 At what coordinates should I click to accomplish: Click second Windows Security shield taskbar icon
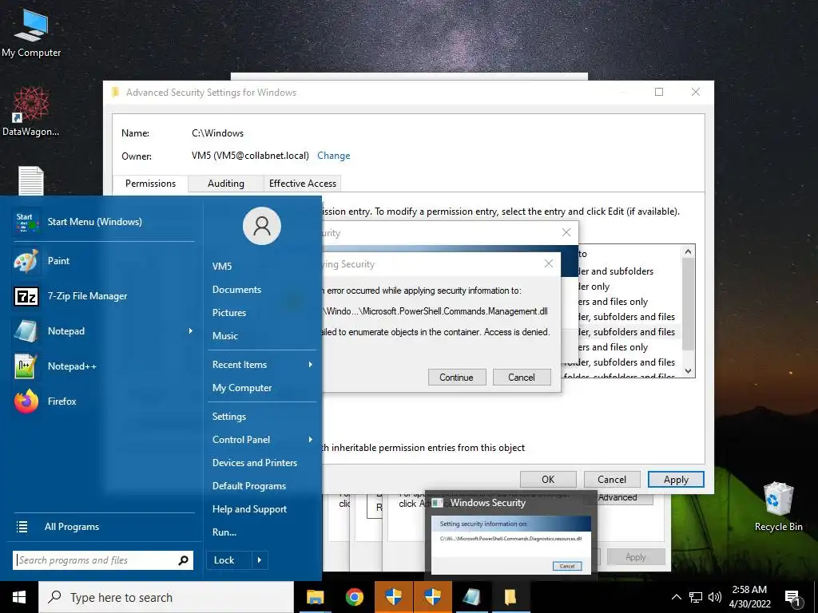pyautogui.click(x=432, y=597)
